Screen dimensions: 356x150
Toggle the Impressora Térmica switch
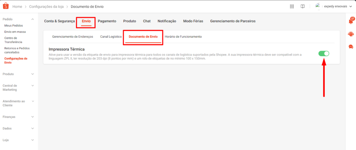[323, 53]
